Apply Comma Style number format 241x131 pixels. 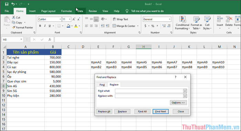click(x=157, y=26)
